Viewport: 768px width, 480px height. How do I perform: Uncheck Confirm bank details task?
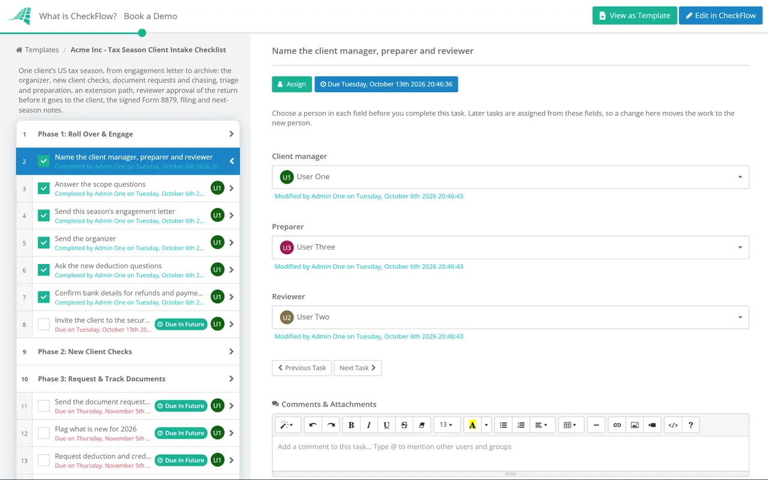44,297
